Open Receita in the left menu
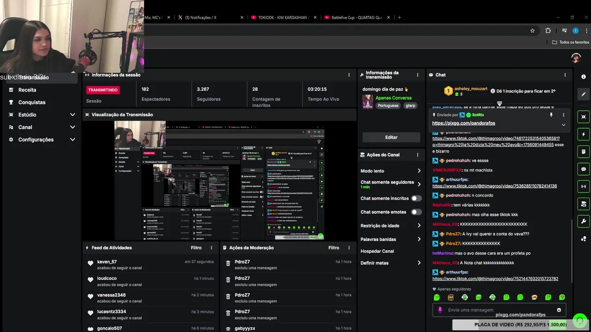This screenshot has height=332, width=591. tap(27, 90)
